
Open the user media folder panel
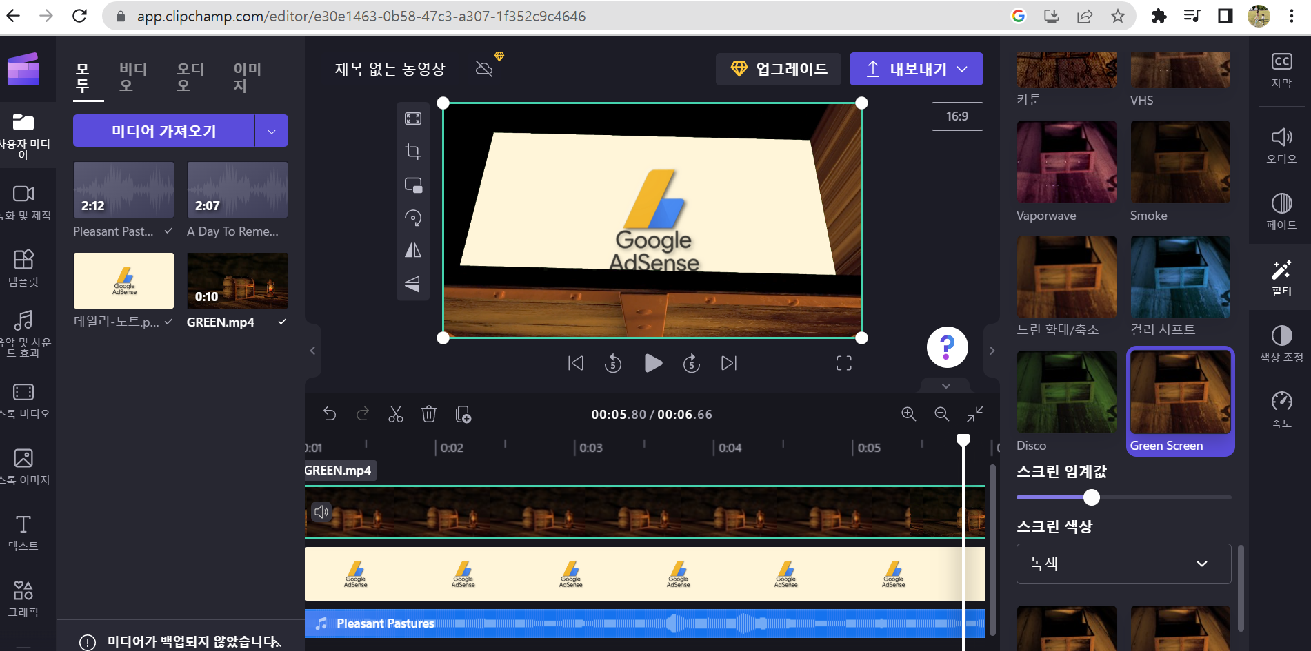point(23,136)
